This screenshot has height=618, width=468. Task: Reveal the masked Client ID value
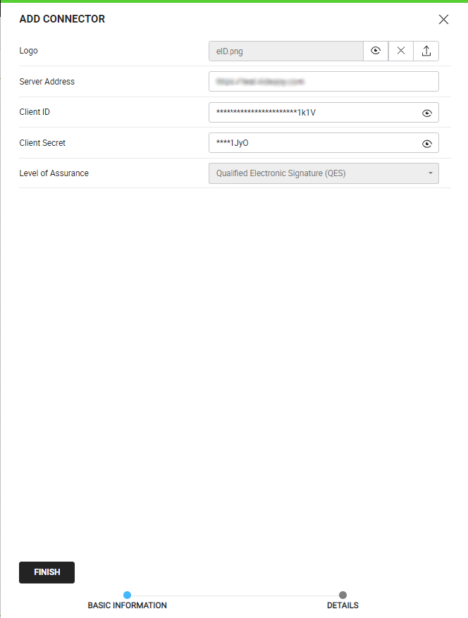426,113
